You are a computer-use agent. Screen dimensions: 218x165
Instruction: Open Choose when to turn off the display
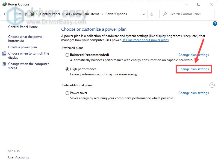29,55
